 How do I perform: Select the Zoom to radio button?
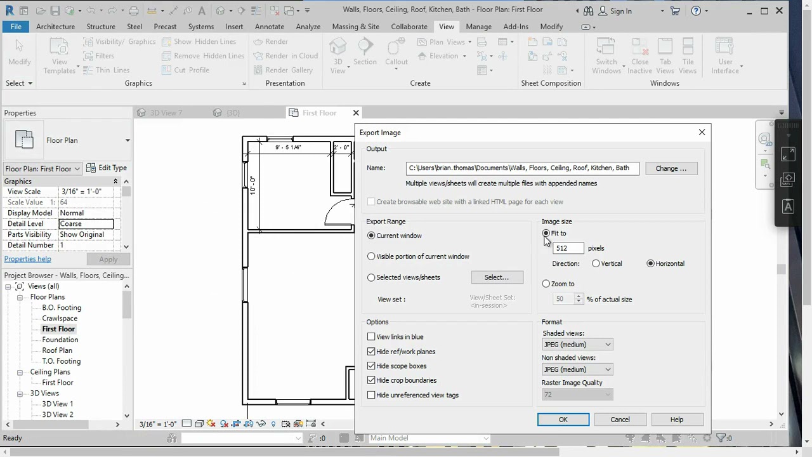point(546,284)
